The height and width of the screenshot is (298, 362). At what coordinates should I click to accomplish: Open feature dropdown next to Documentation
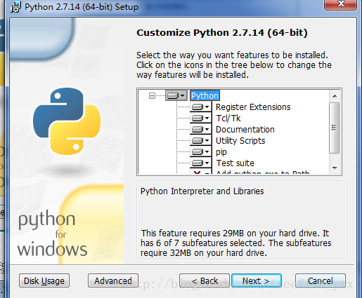point(200,130)
